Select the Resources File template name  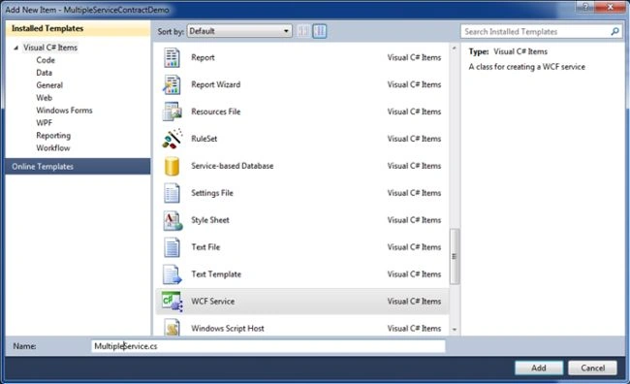(216, 112)
